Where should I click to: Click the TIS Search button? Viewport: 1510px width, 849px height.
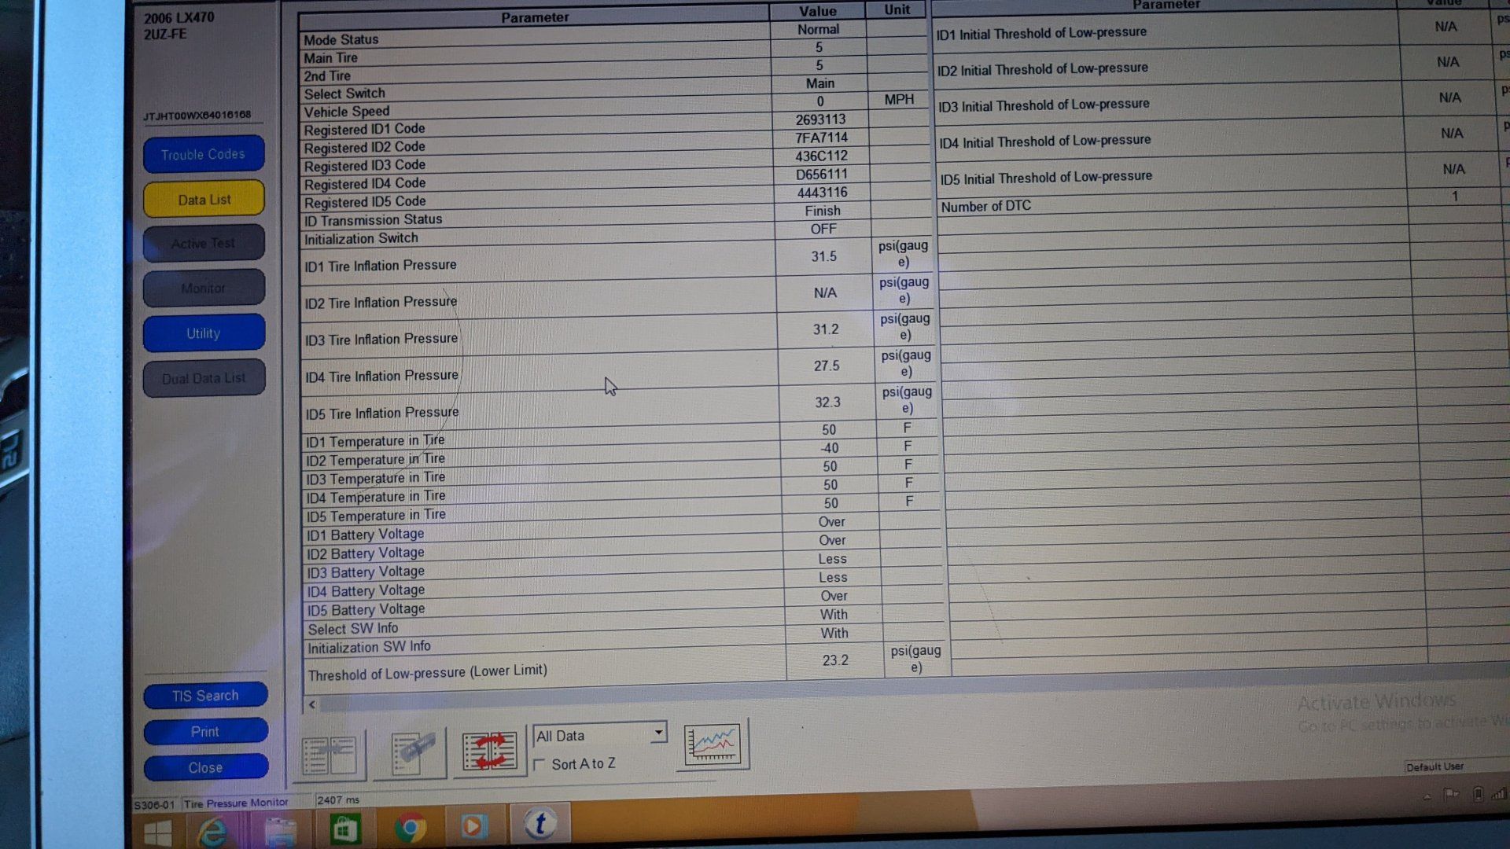(x=205, y=696)
